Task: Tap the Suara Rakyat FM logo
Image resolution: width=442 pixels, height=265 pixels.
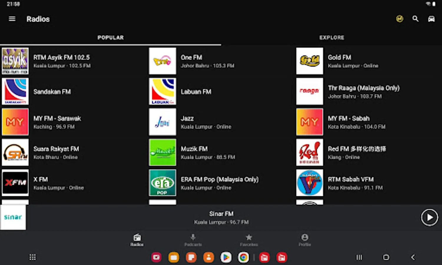Action: point(15,153)
